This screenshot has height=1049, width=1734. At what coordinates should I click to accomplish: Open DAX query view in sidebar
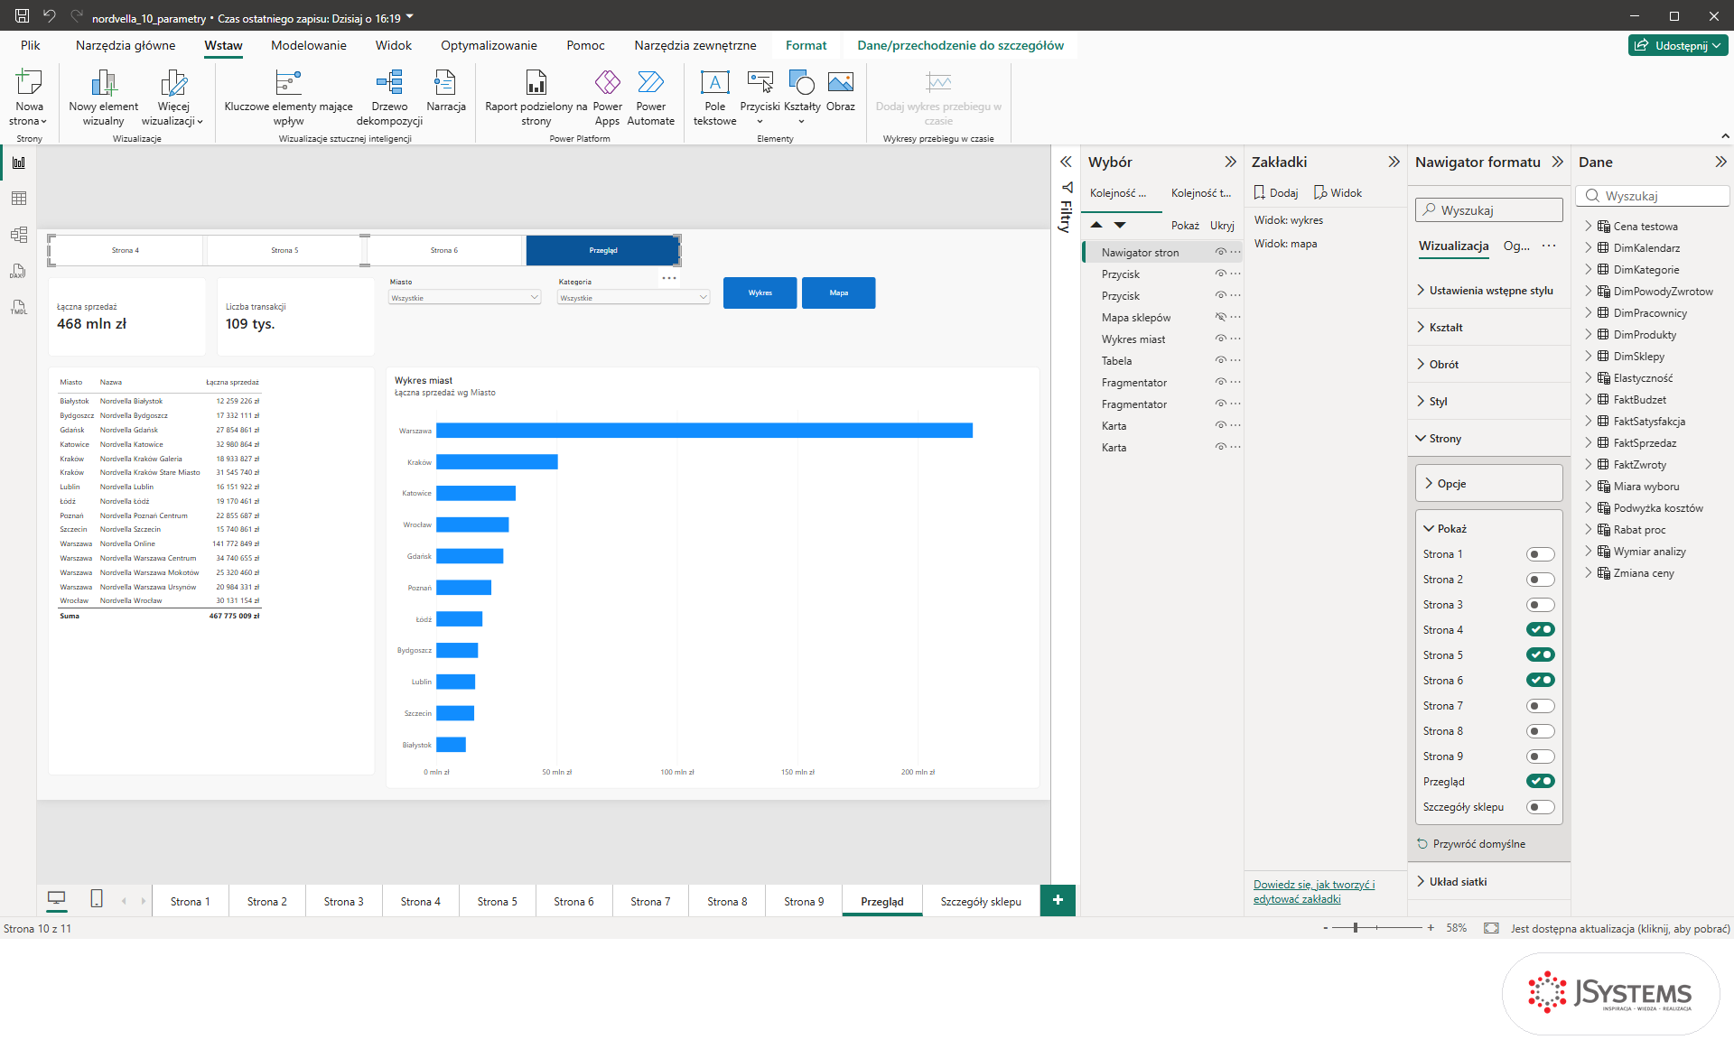(x=19, y=271)
